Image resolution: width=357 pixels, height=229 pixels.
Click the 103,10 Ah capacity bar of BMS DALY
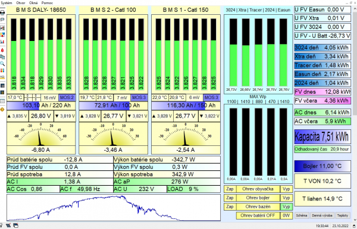(41, 106)
